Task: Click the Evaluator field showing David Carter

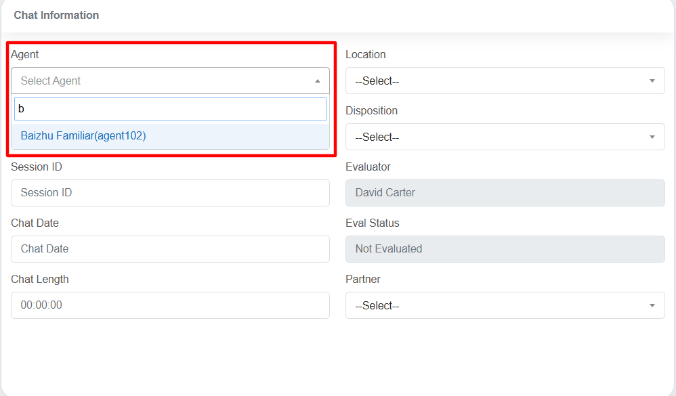Action: tap(505, 193)
